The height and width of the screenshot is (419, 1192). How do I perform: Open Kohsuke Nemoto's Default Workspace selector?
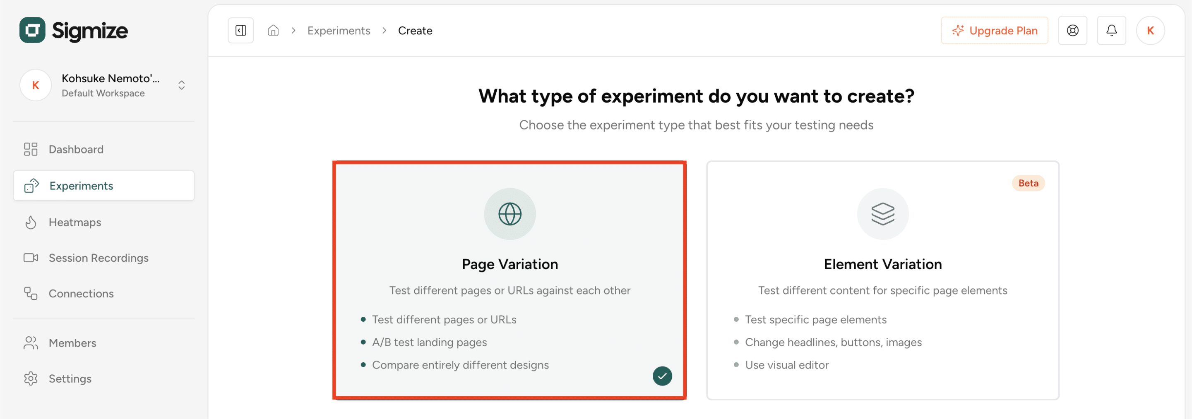104,85
